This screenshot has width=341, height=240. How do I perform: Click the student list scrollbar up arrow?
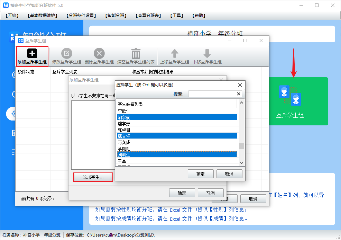(241, 102)
